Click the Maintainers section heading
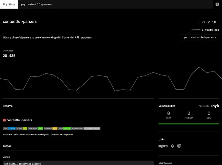This screenshot has height=165, width=222. tap(165, 163)
